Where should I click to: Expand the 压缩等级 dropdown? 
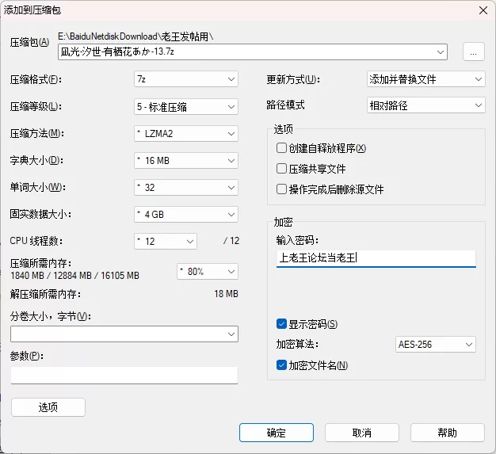(x=186, y=106)
